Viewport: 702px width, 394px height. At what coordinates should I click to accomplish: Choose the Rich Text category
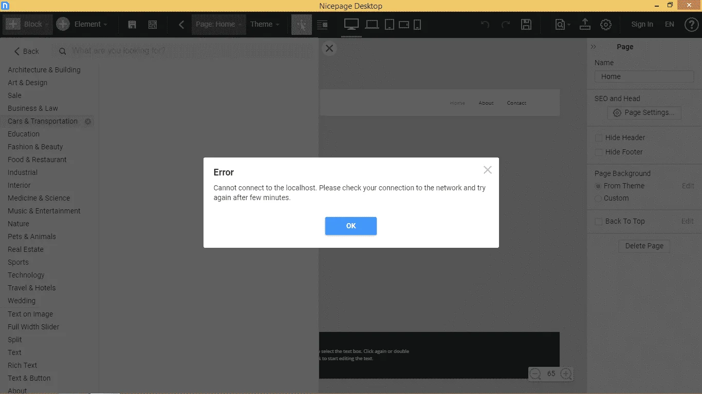coord(23,365)
